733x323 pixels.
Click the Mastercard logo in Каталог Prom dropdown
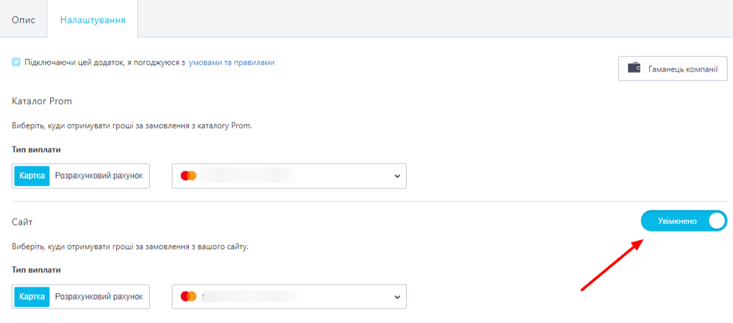coord(188,176)
